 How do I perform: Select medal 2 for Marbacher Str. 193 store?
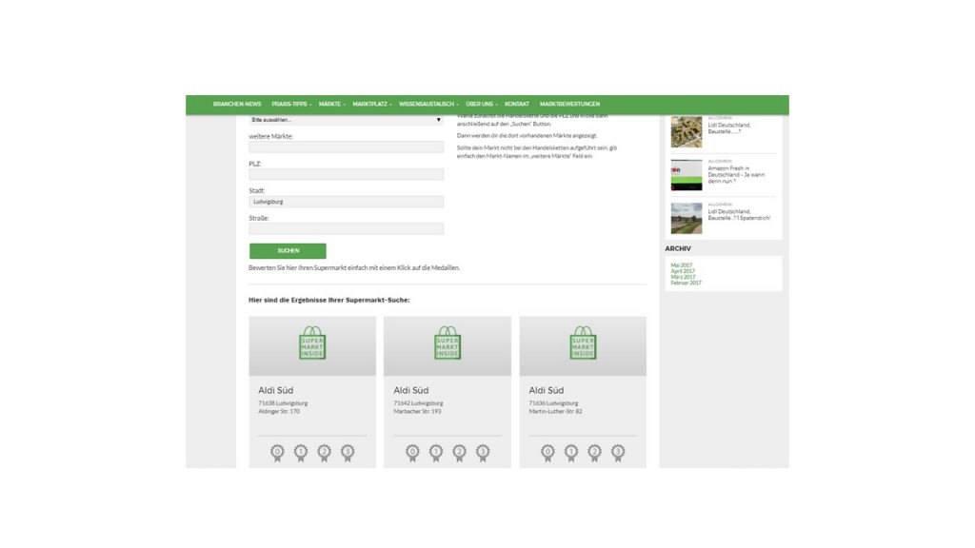[459, 452]
